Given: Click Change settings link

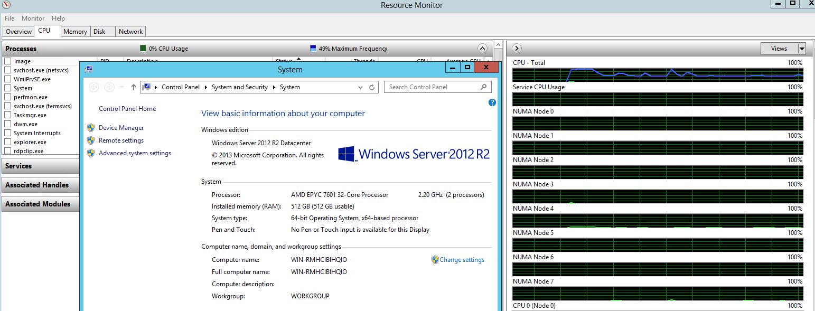Looking at the screenshot, I should tap(462, 260).
